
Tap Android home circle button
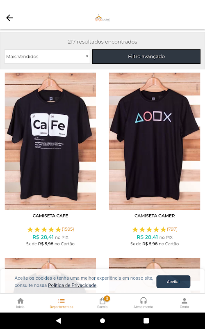pyautogui.click(x=102, y=321)
